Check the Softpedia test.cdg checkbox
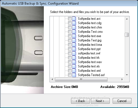The height and width of the screenshot is (108, 138). pos(70,23)
